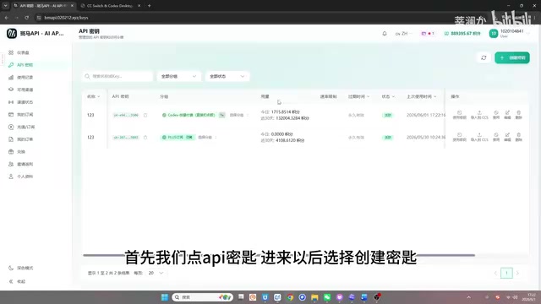Open the 全部状态 status filter dropdown

tap(227, 76)
